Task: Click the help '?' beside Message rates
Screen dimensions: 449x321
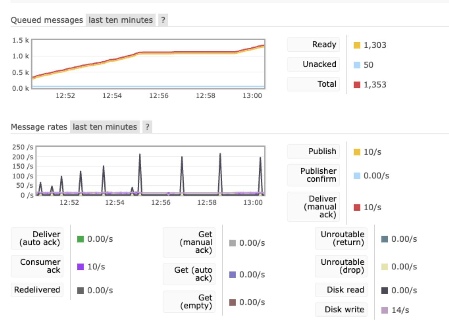Action: [x=147, y=127]
